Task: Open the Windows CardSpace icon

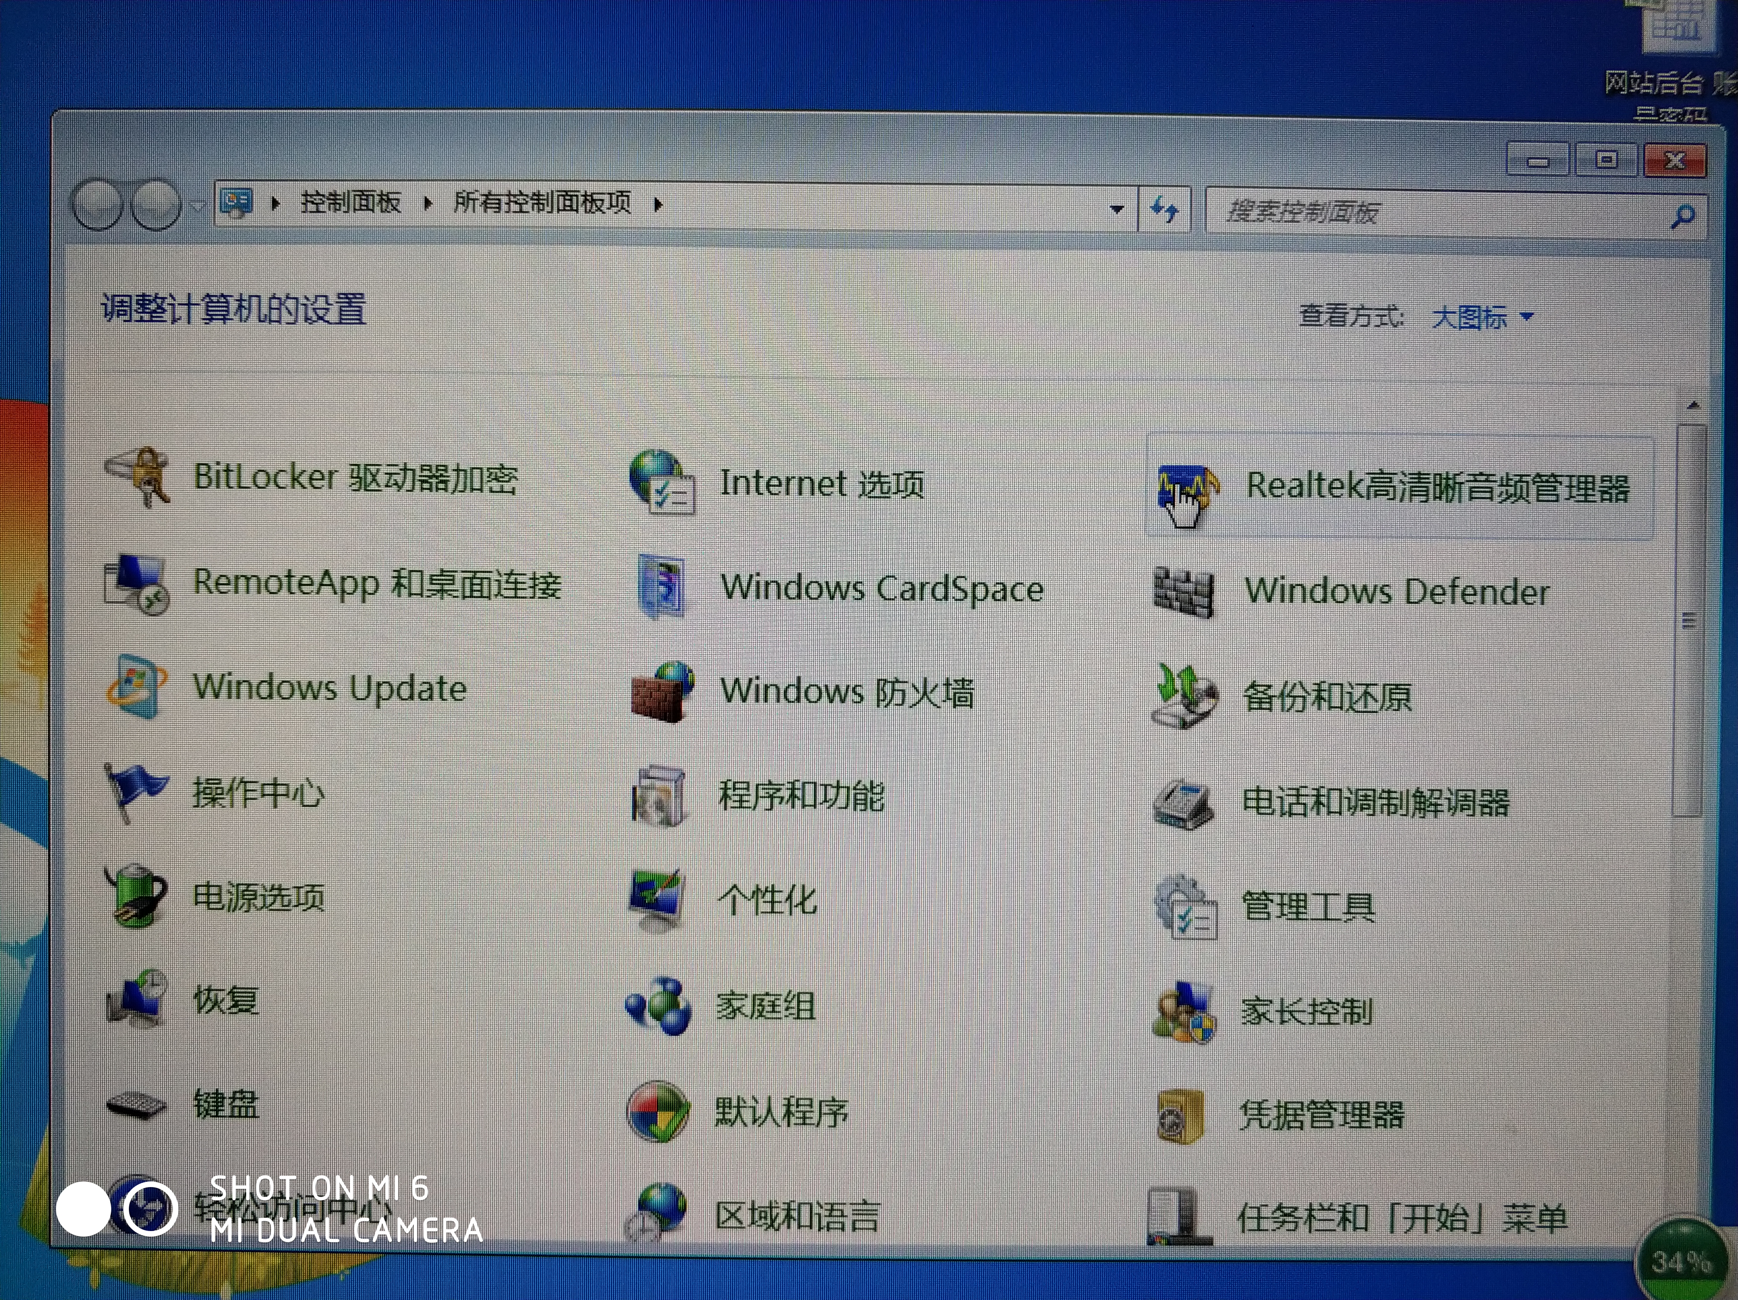Action: [x=662, y=587]
